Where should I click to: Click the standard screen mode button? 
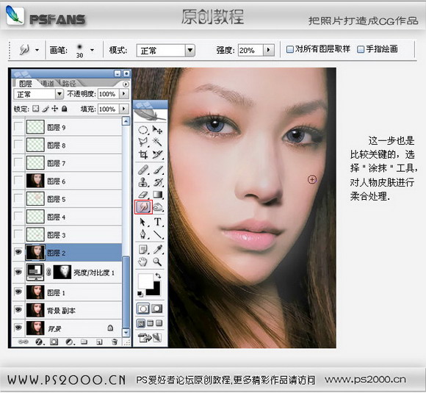141,323
